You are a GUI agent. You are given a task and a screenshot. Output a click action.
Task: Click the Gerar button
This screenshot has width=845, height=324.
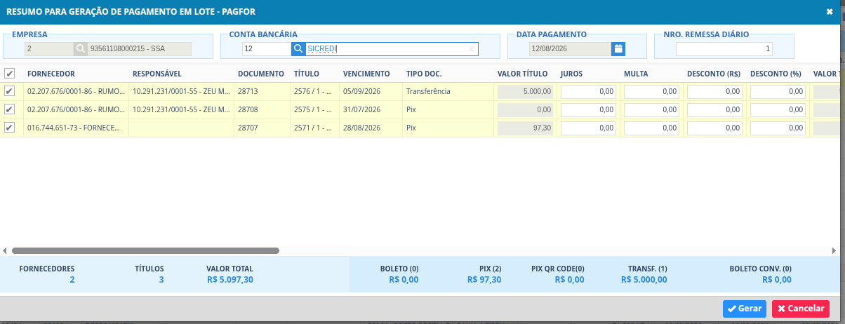tap(745, 309)
